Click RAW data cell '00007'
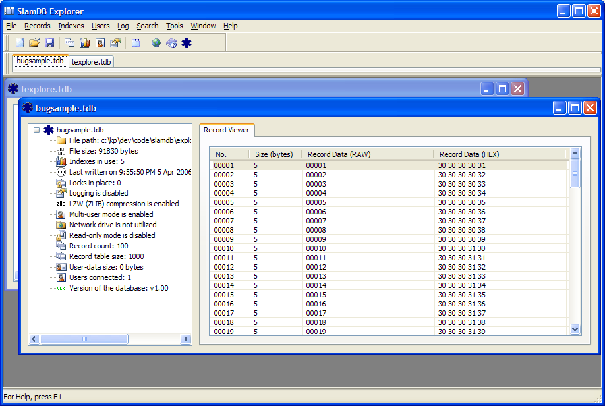605x406 pixels. 316,221
